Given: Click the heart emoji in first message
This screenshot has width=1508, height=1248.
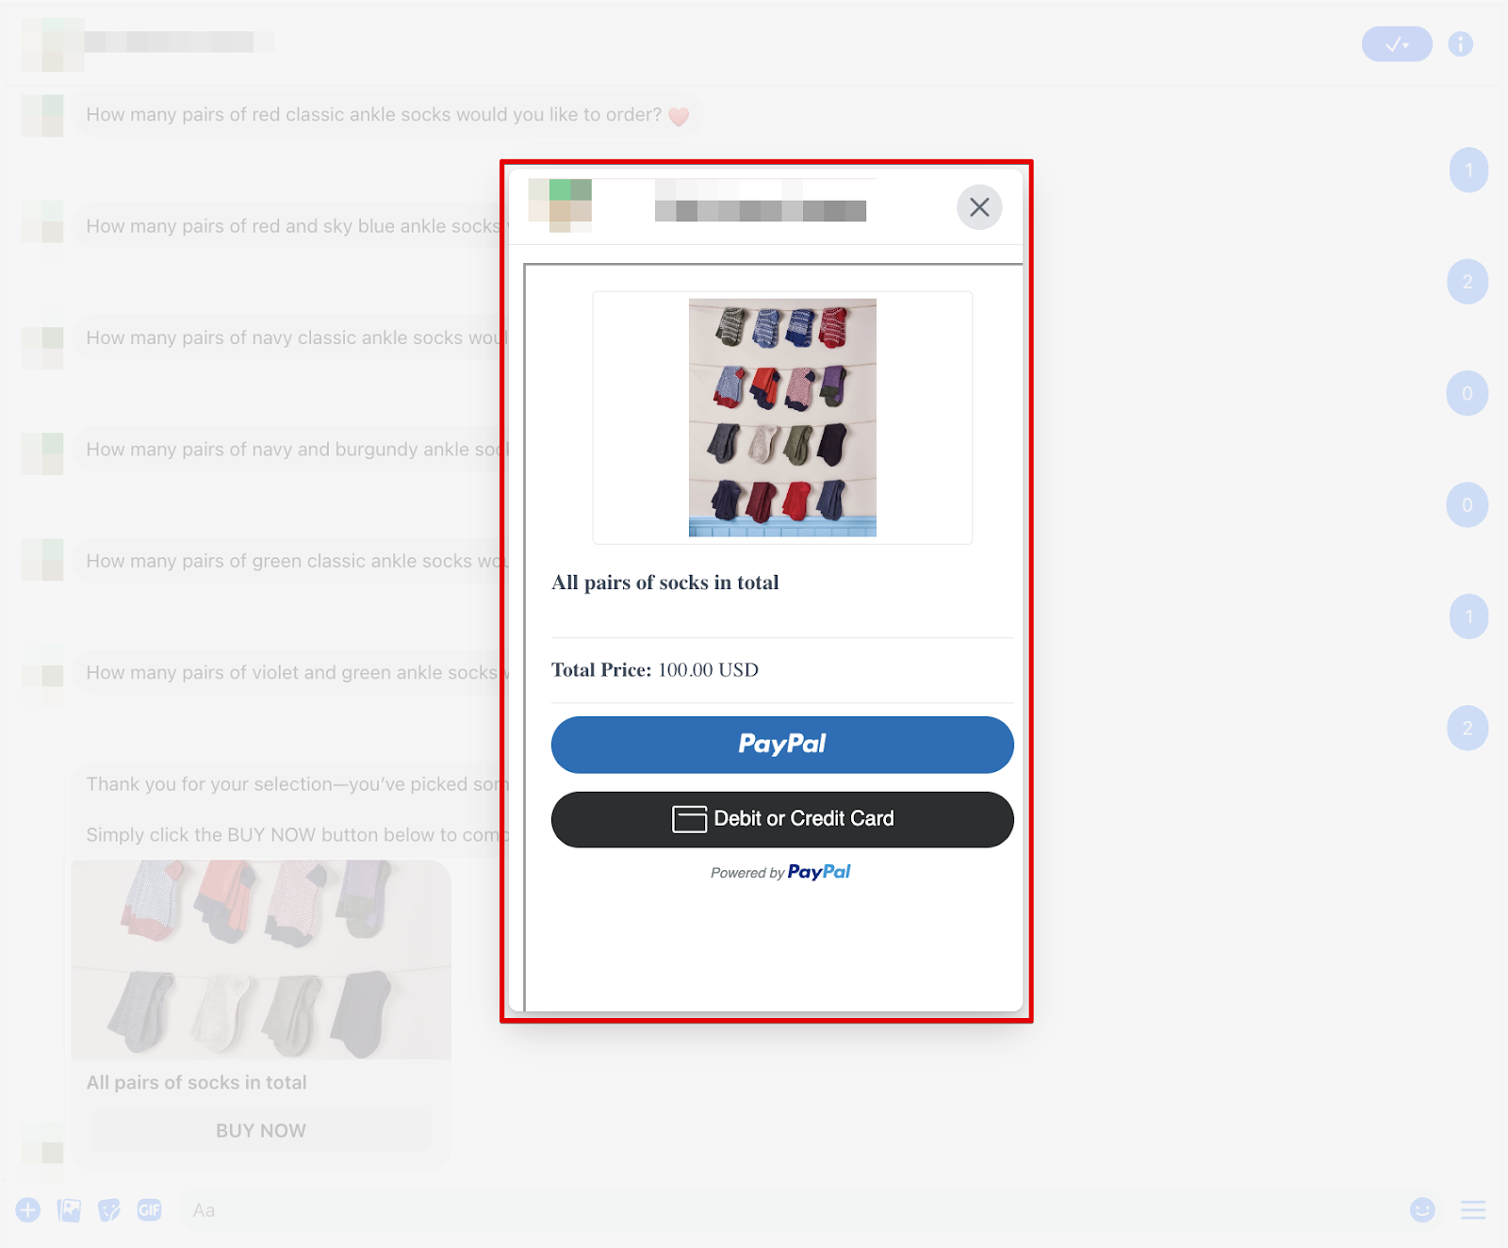Looking at the screenshot, I should tap(679, 116).
